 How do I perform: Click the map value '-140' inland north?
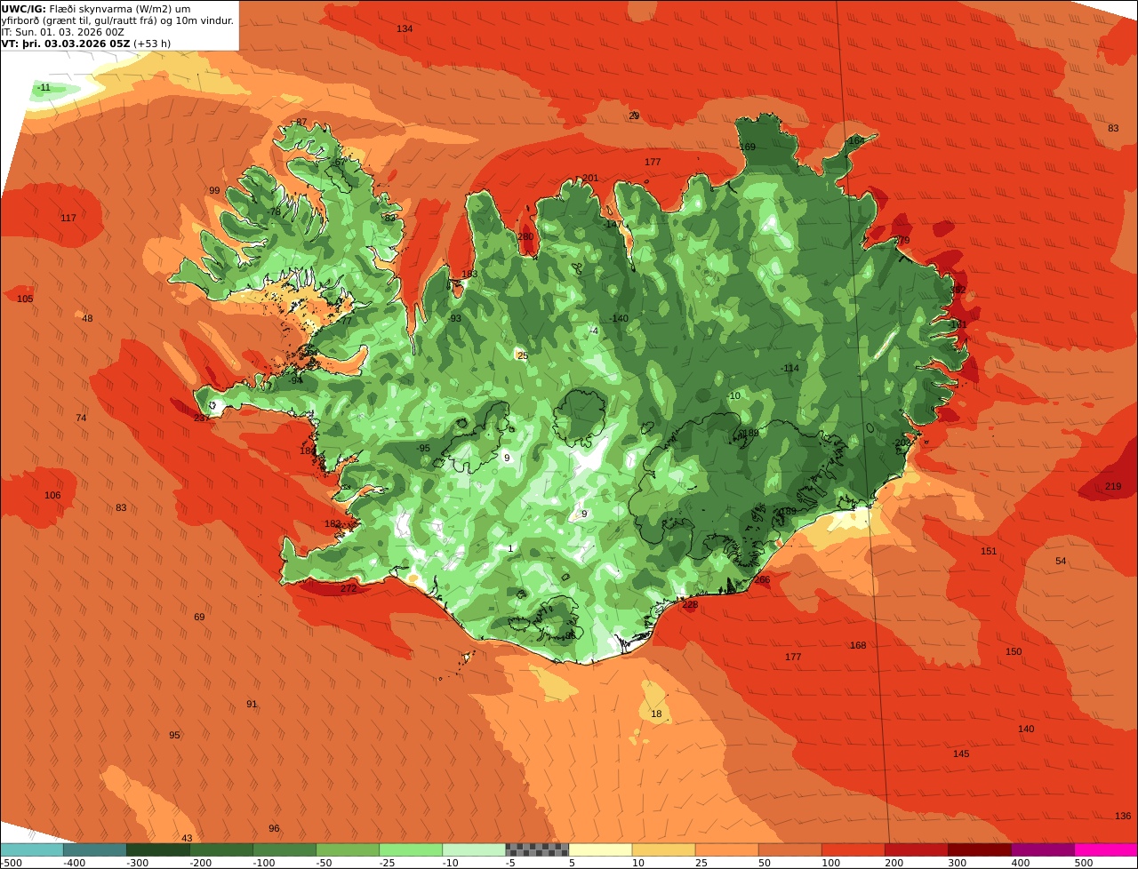tap(619, 318)
